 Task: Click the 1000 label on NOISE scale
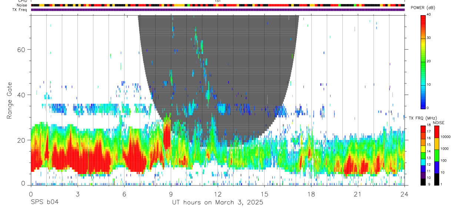click(444, 149)
